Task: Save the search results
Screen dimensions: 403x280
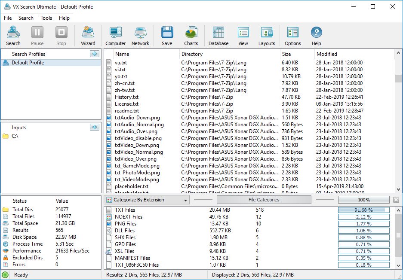Action: pos(166,36)
